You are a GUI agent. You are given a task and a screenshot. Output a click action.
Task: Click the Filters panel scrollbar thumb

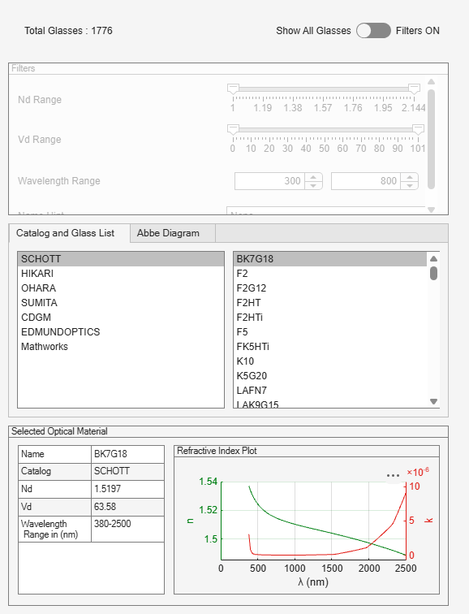coord(432,139)
